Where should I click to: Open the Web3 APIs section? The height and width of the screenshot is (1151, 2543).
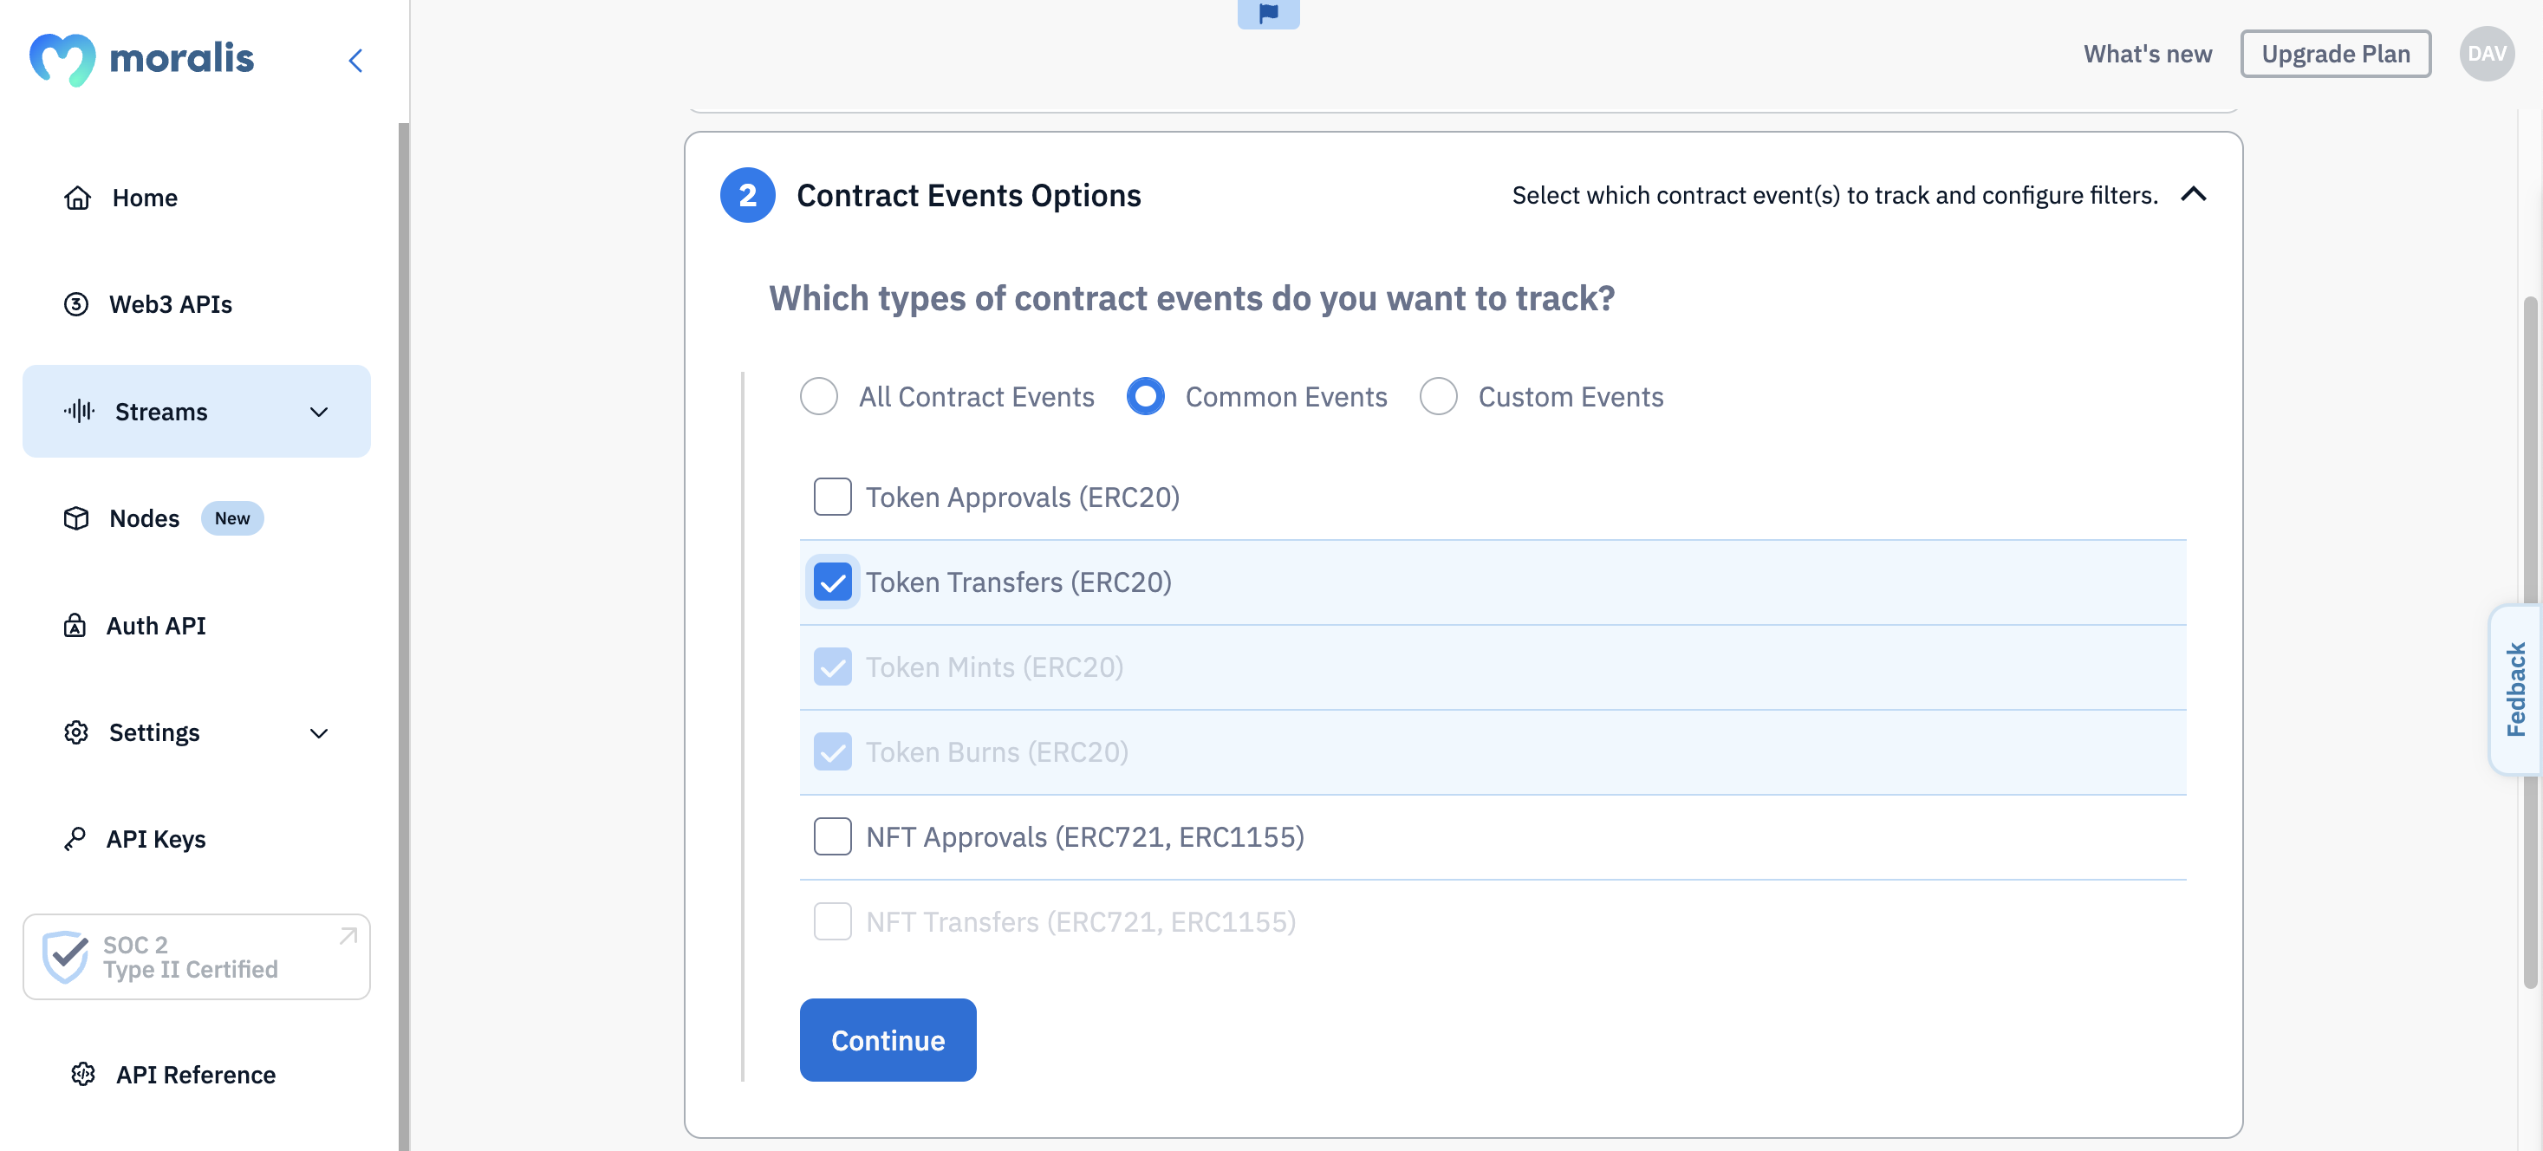coord(170,303)
